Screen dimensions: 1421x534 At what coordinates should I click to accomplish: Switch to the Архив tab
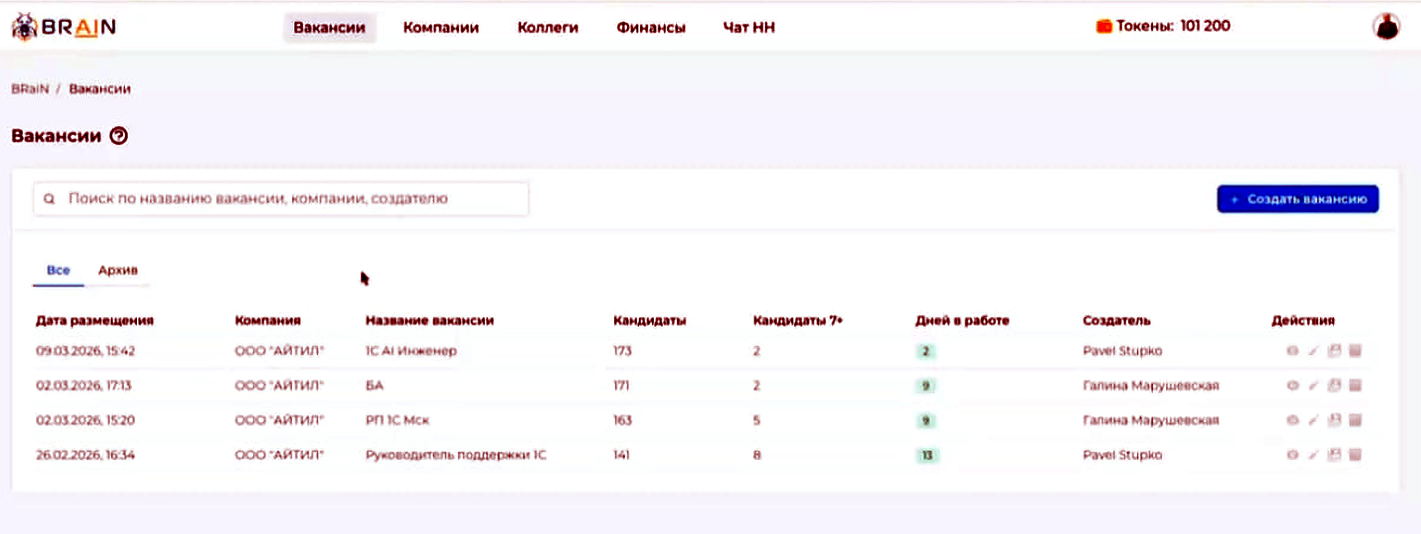click(x=118, y=270)
